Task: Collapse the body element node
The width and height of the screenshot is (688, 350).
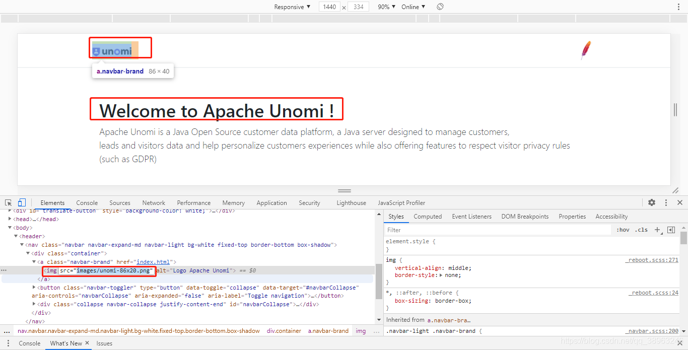Action: click(11, 228)
